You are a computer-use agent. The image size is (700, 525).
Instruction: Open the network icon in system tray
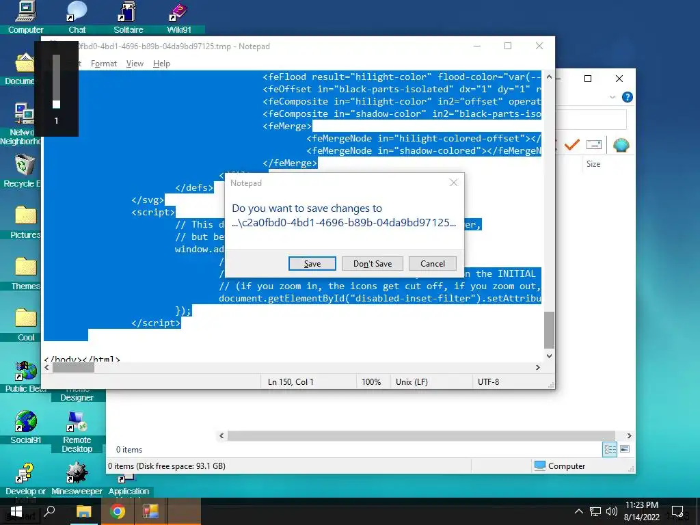tap(595, 511)
